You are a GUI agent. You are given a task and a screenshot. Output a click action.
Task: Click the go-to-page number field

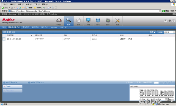pyautogui.click(x=156, y=82)
